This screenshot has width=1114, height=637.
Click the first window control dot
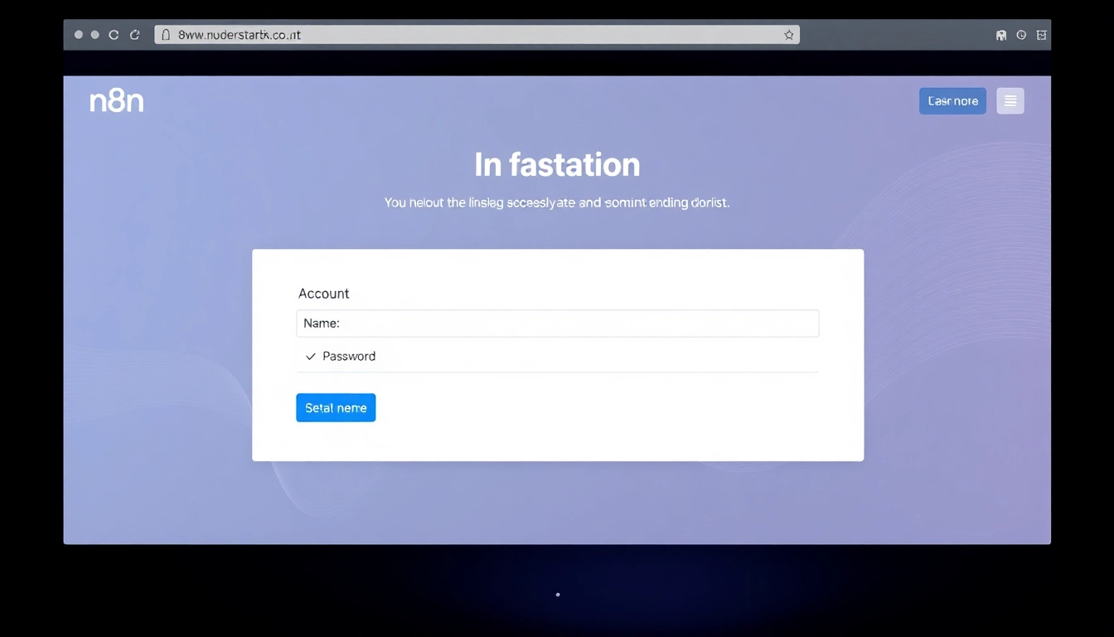coord(79,35)
